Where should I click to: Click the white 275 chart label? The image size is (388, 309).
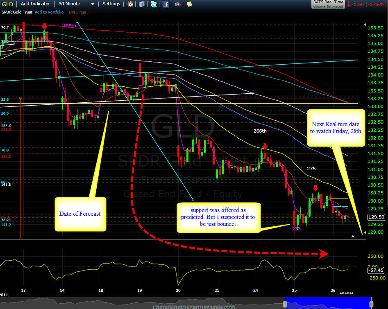(311, 169)
